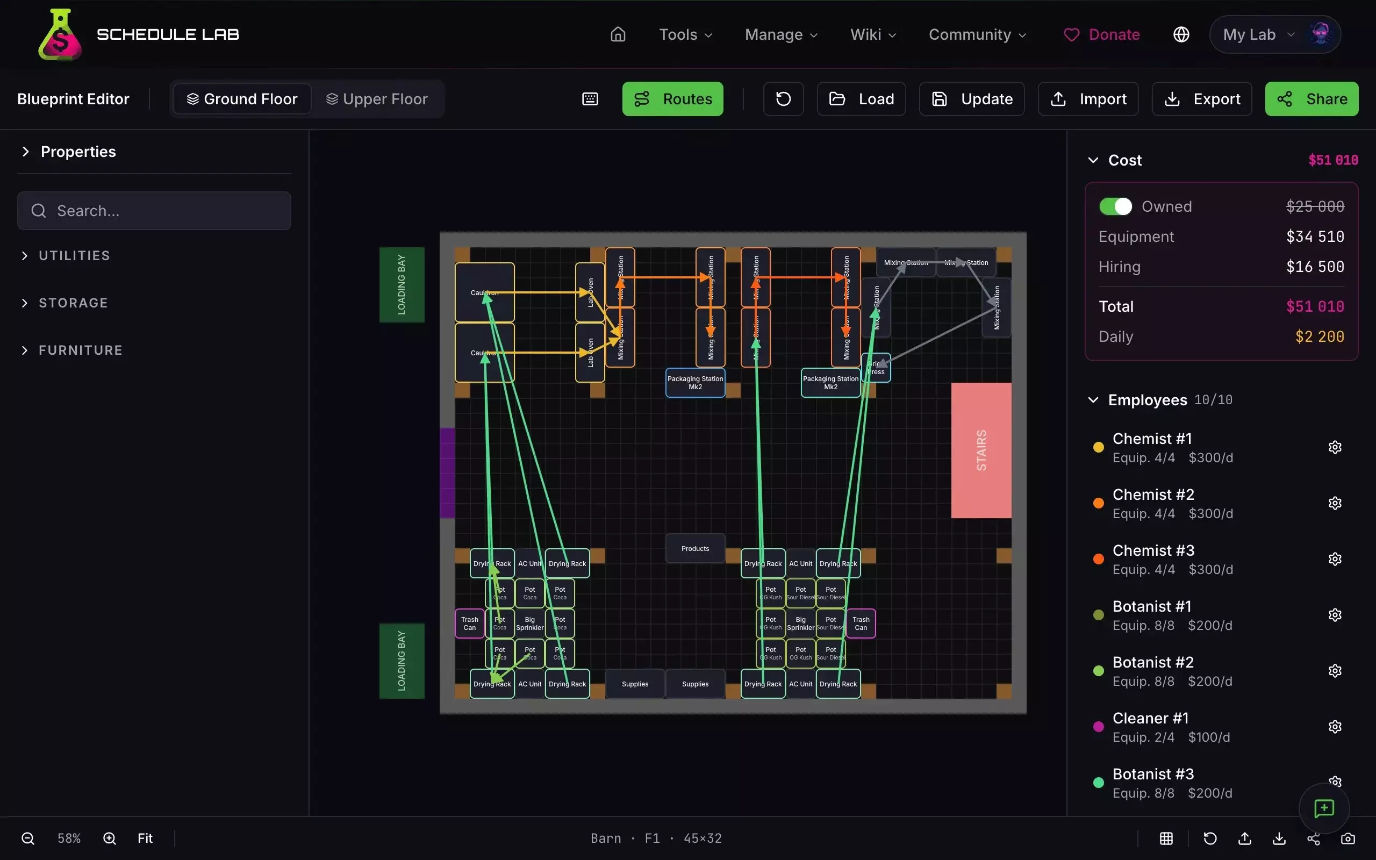Toggle the grid icon in the bottom bar

point(1166,838)
